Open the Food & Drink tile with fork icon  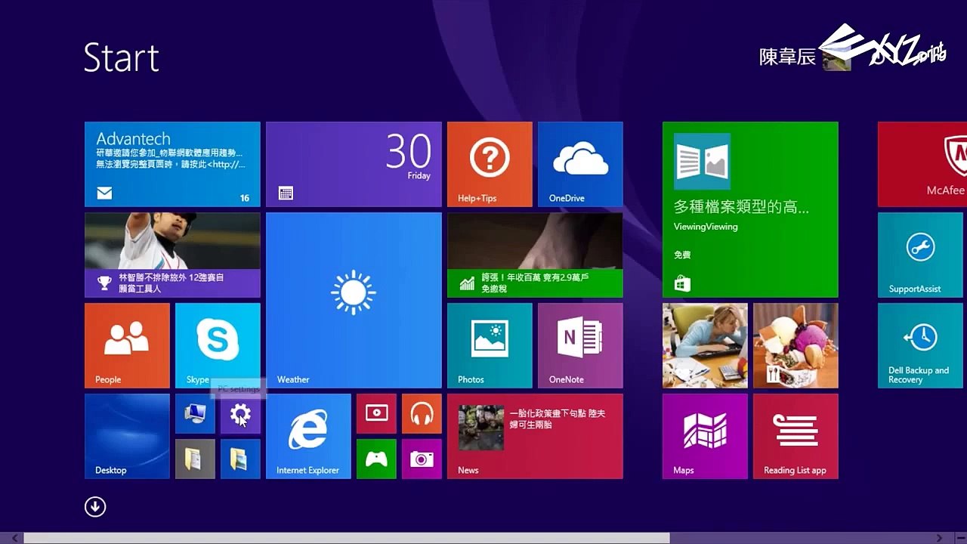[796, 345]
